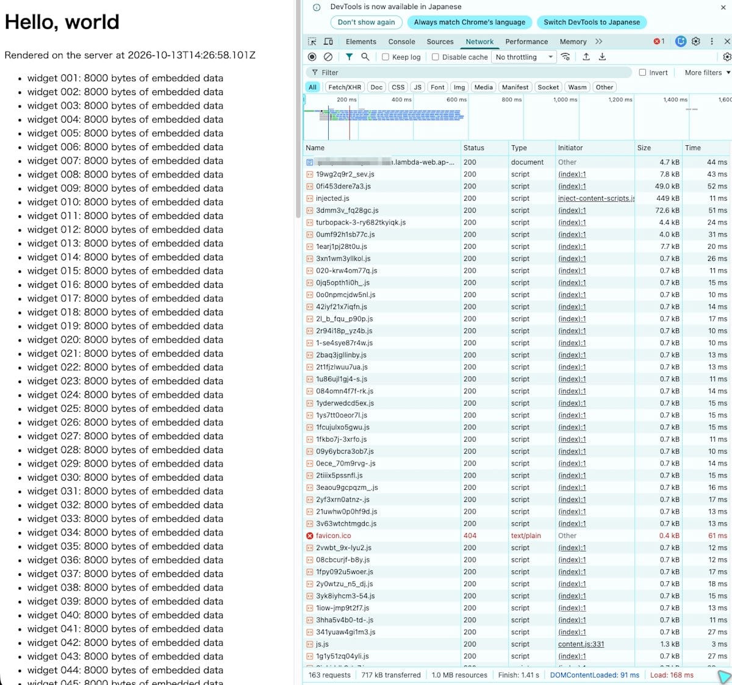Sort requests by the Type column header
Screen dimensions: 732x685
(531, 148)
